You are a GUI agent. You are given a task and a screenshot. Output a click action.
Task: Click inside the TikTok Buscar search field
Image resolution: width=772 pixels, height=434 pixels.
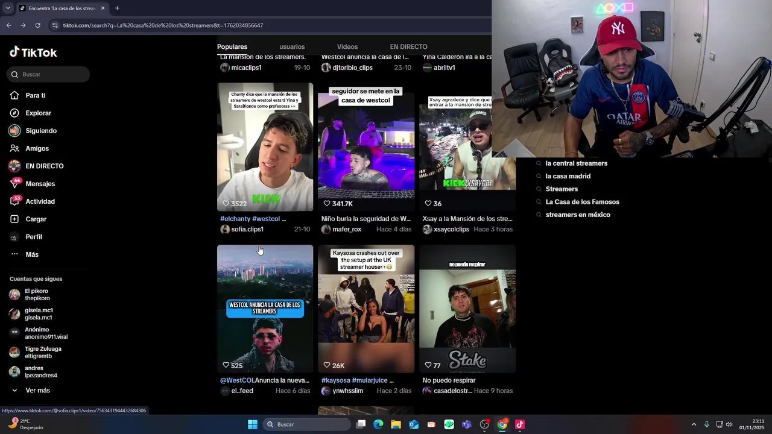click(x=48, y=74)
